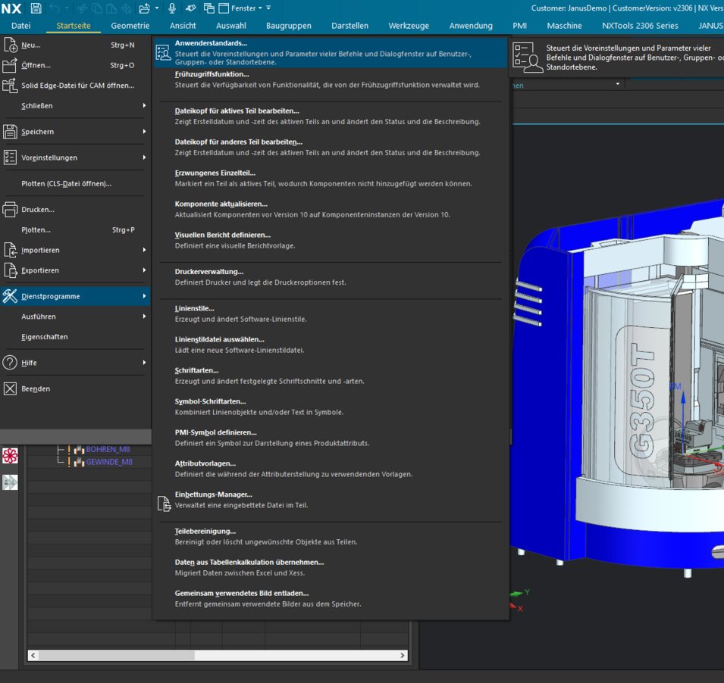Select the BOHREN_M8 operation in navigator
The image size is (724, 683).
click(108, 449)
